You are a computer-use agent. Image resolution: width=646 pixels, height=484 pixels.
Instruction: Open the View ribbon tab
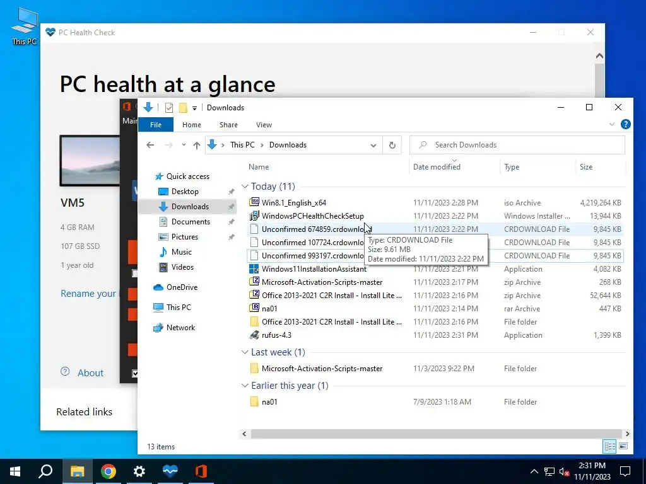pyautogui.click(x=264, y=125)
